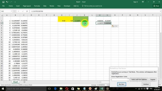Open Opera browser from taskbar
This screenshot has width=162, height=91.
[67, 89]
